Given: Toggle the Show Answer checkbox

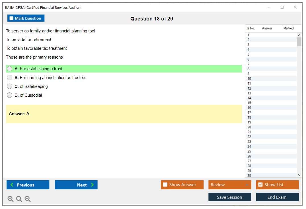Looking at the screenshot, I should pos(165,185).
